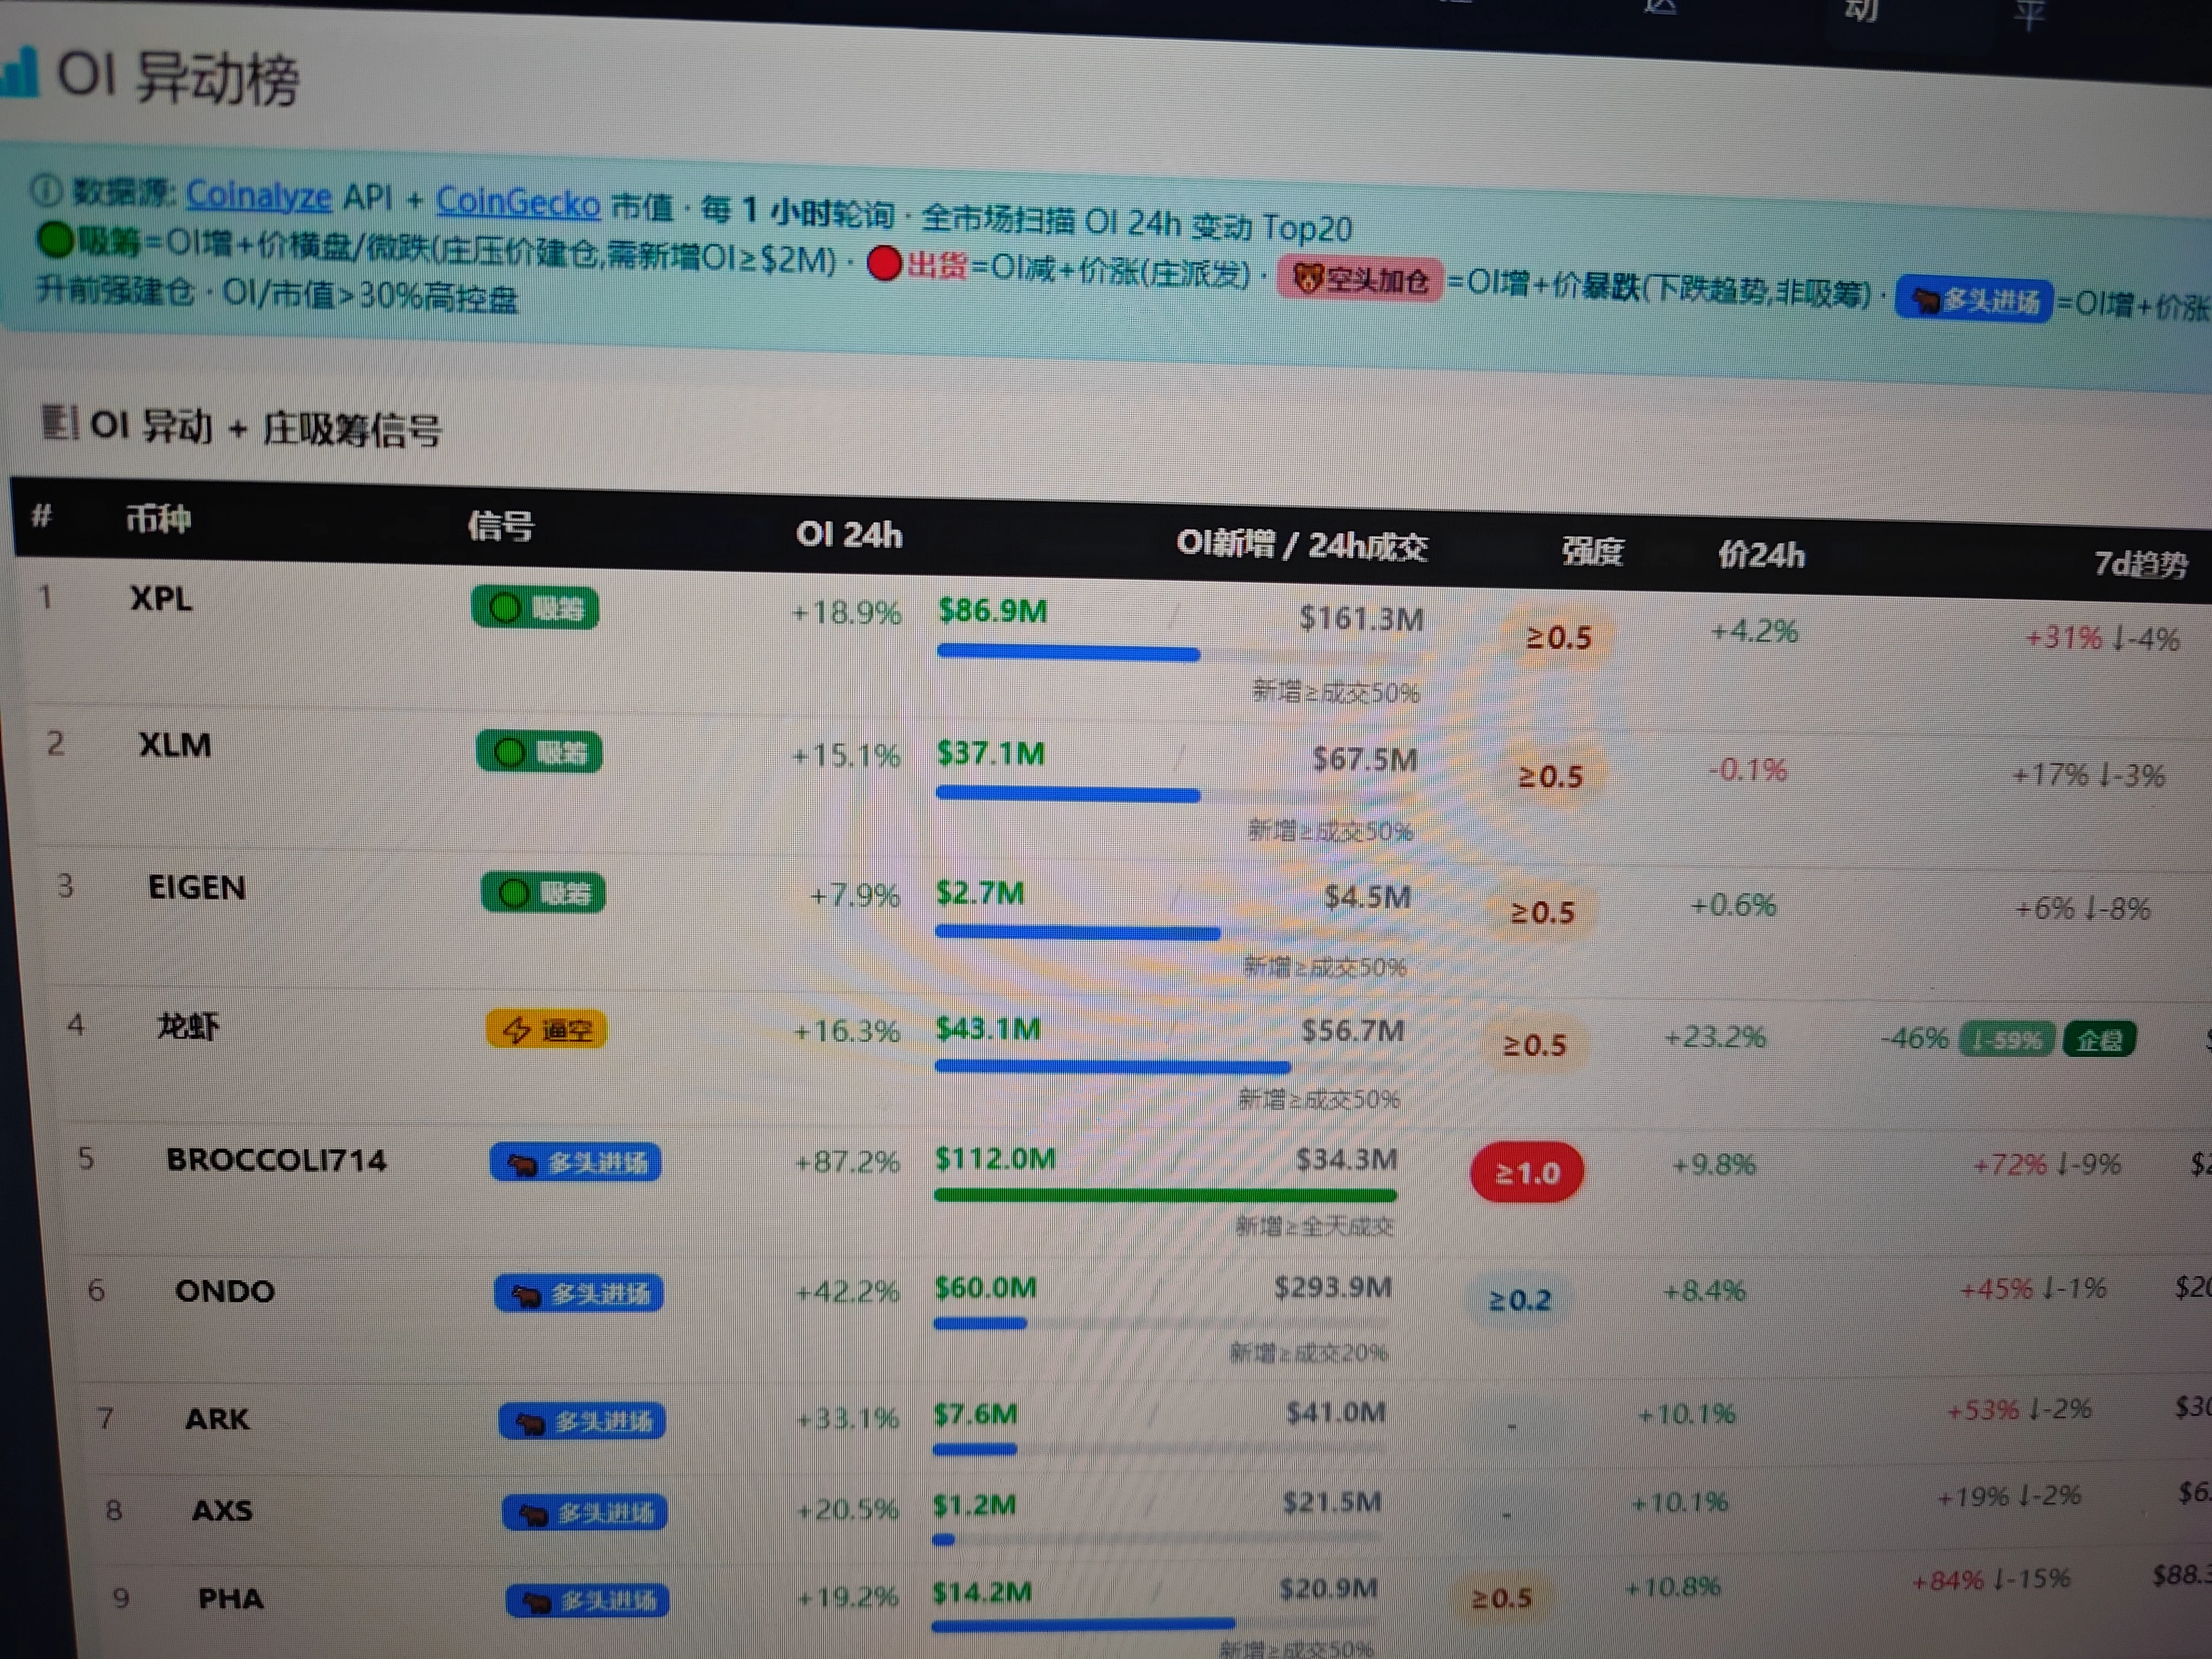Click the 逼空 signal badge for 龙虾
2212x1659 pixels.
pos(546,1029)
